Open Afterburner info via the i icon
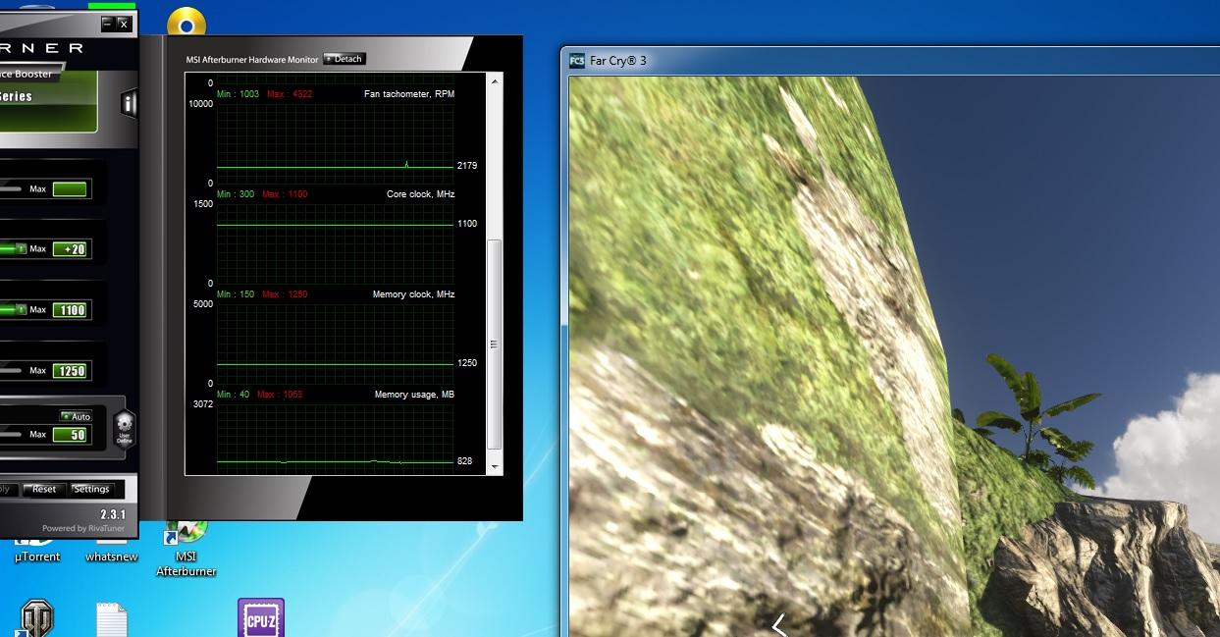This screenshot has width=1220, height=637. (129, 104)
